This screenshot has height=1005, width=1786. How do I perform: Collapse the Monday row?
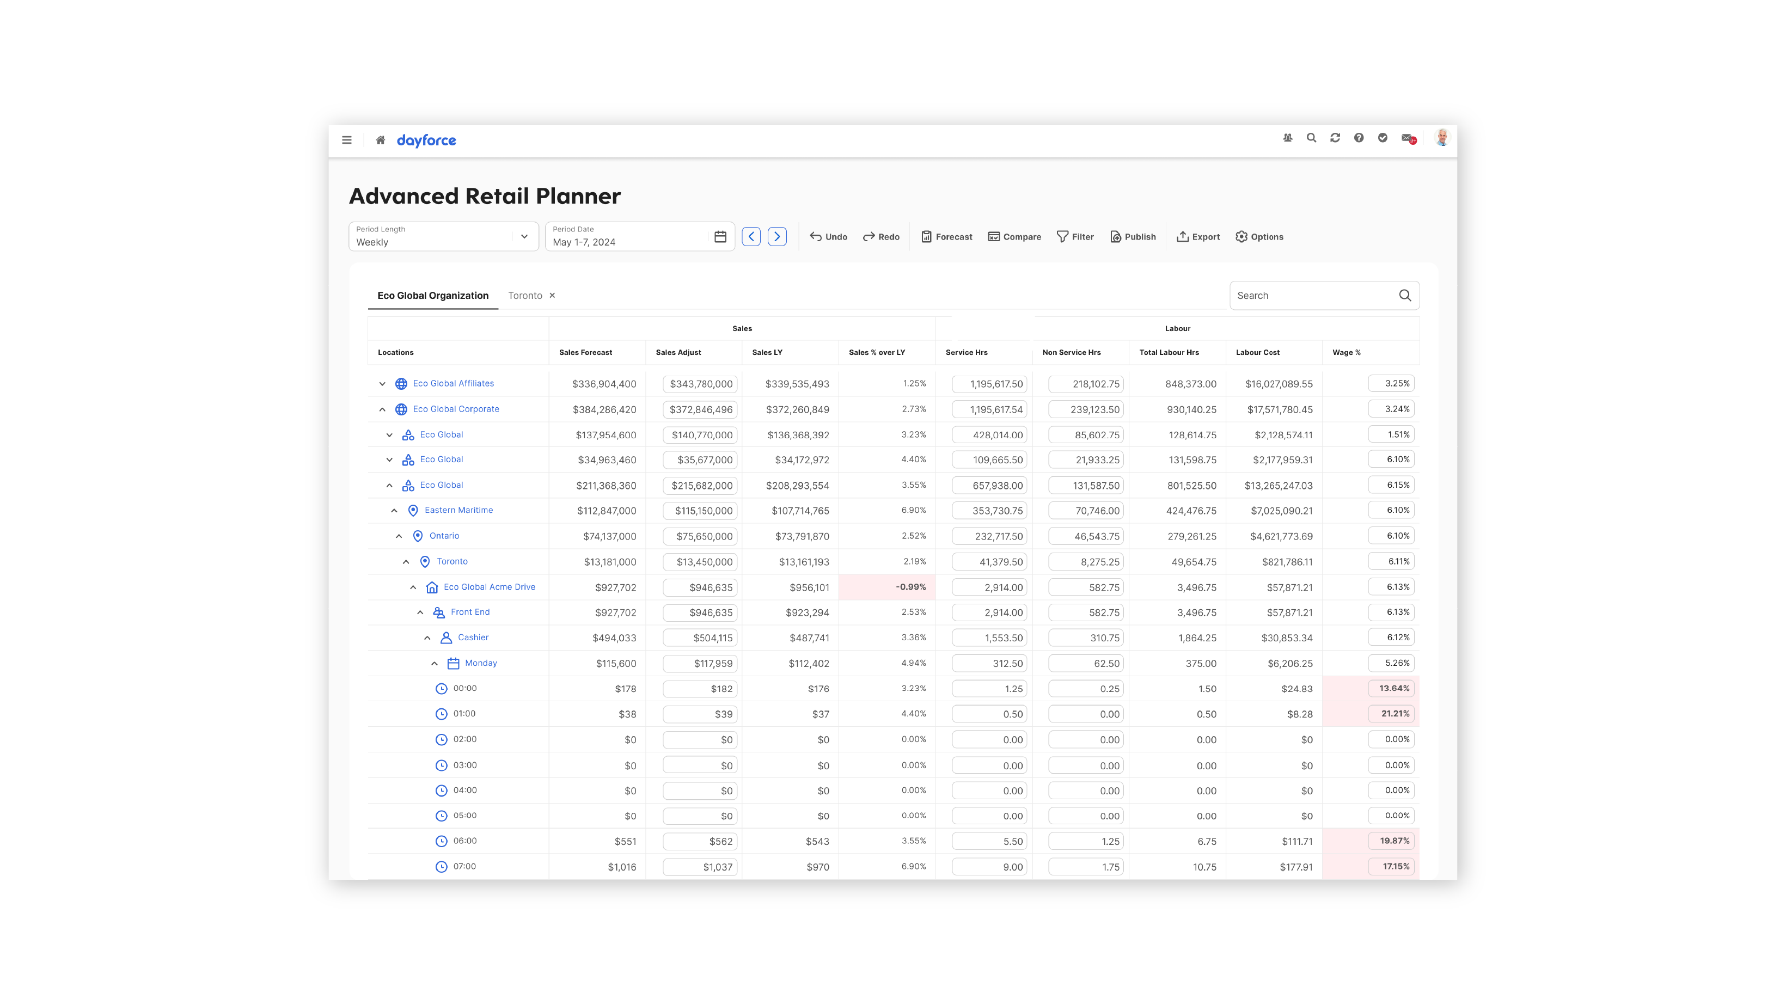pos(434,663)
